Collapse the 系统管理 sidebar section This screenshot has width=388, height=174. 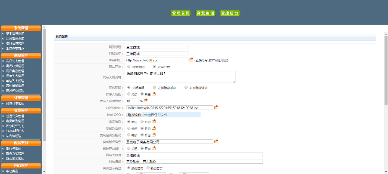tap(21, 28)
